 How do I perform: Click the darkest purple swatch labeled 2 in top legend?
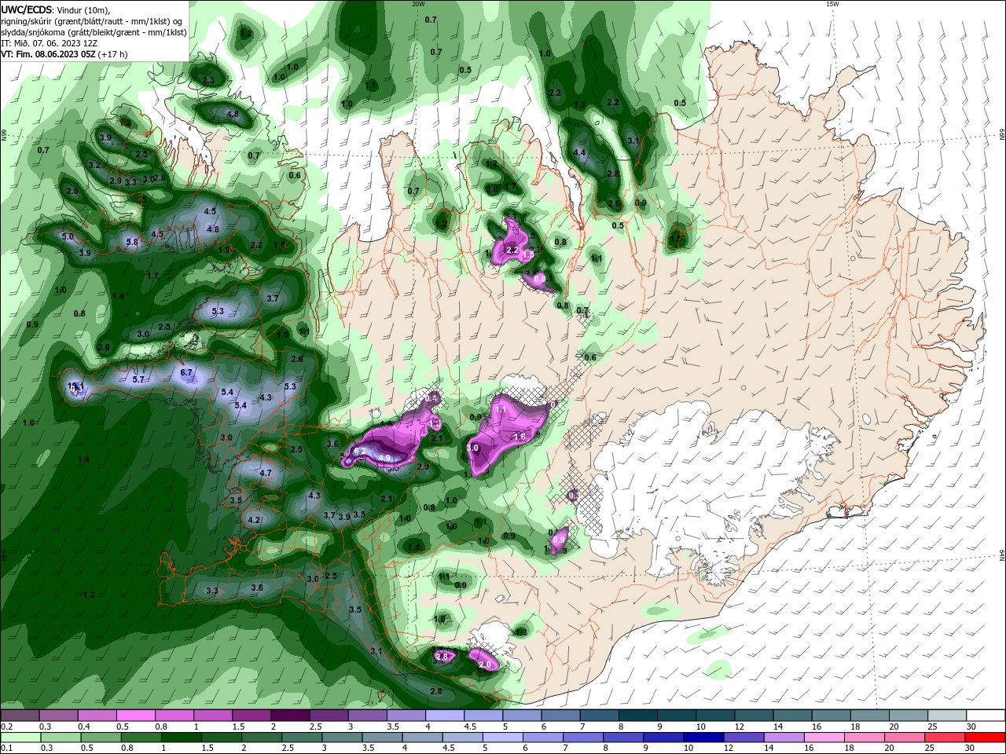289,716
